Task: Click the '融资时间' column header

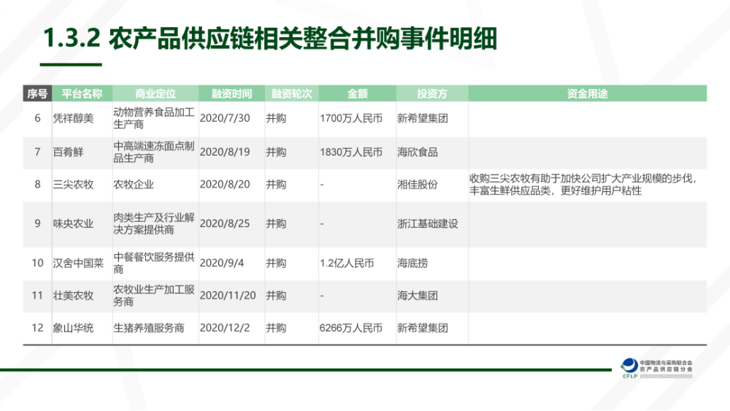Action: pos(232,93)
